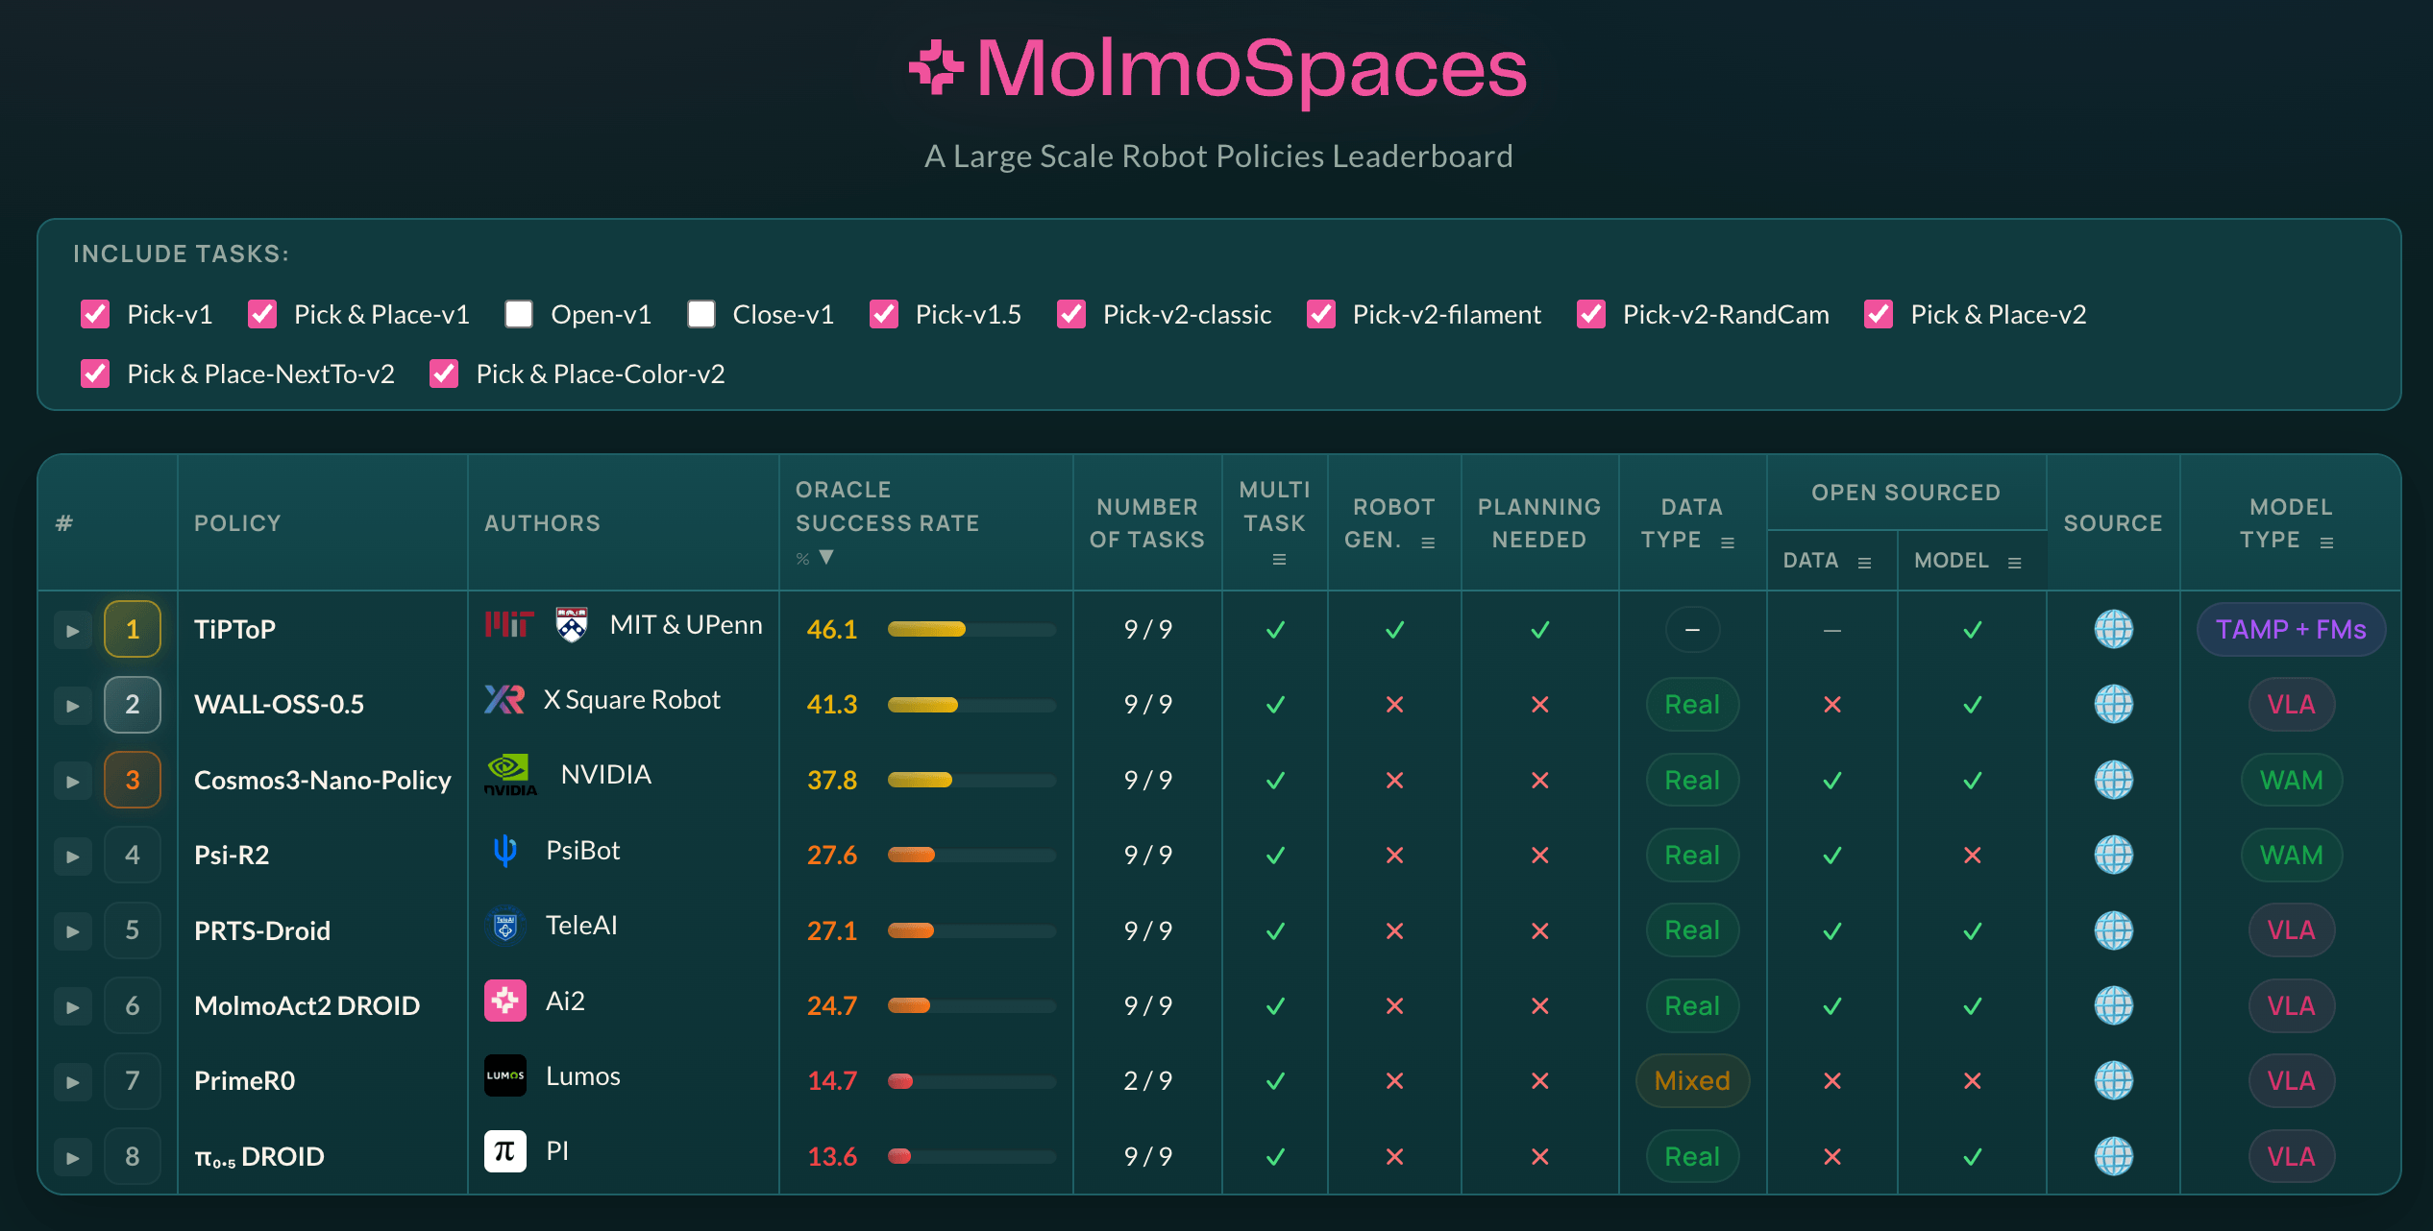Click the VLA badge for WALL-OSS-0.5

(2291, 704)
